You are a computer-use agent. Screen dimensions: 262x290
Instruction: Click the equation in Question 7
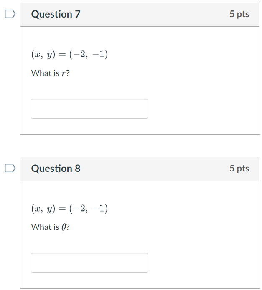[x=69, y=54]
